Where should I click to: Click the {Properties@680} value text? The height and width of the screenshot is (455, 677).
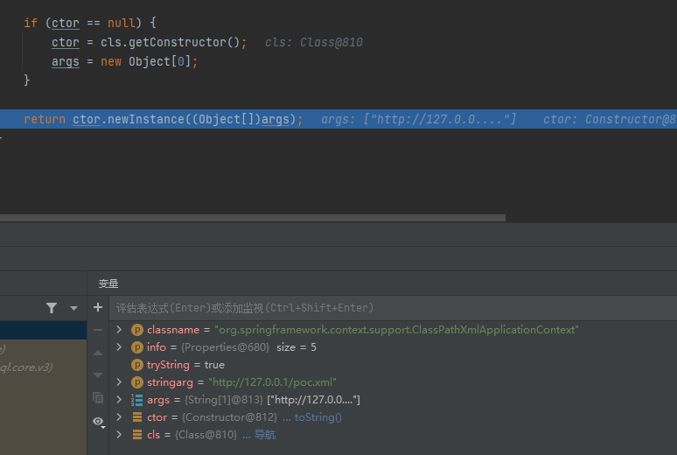225,347
